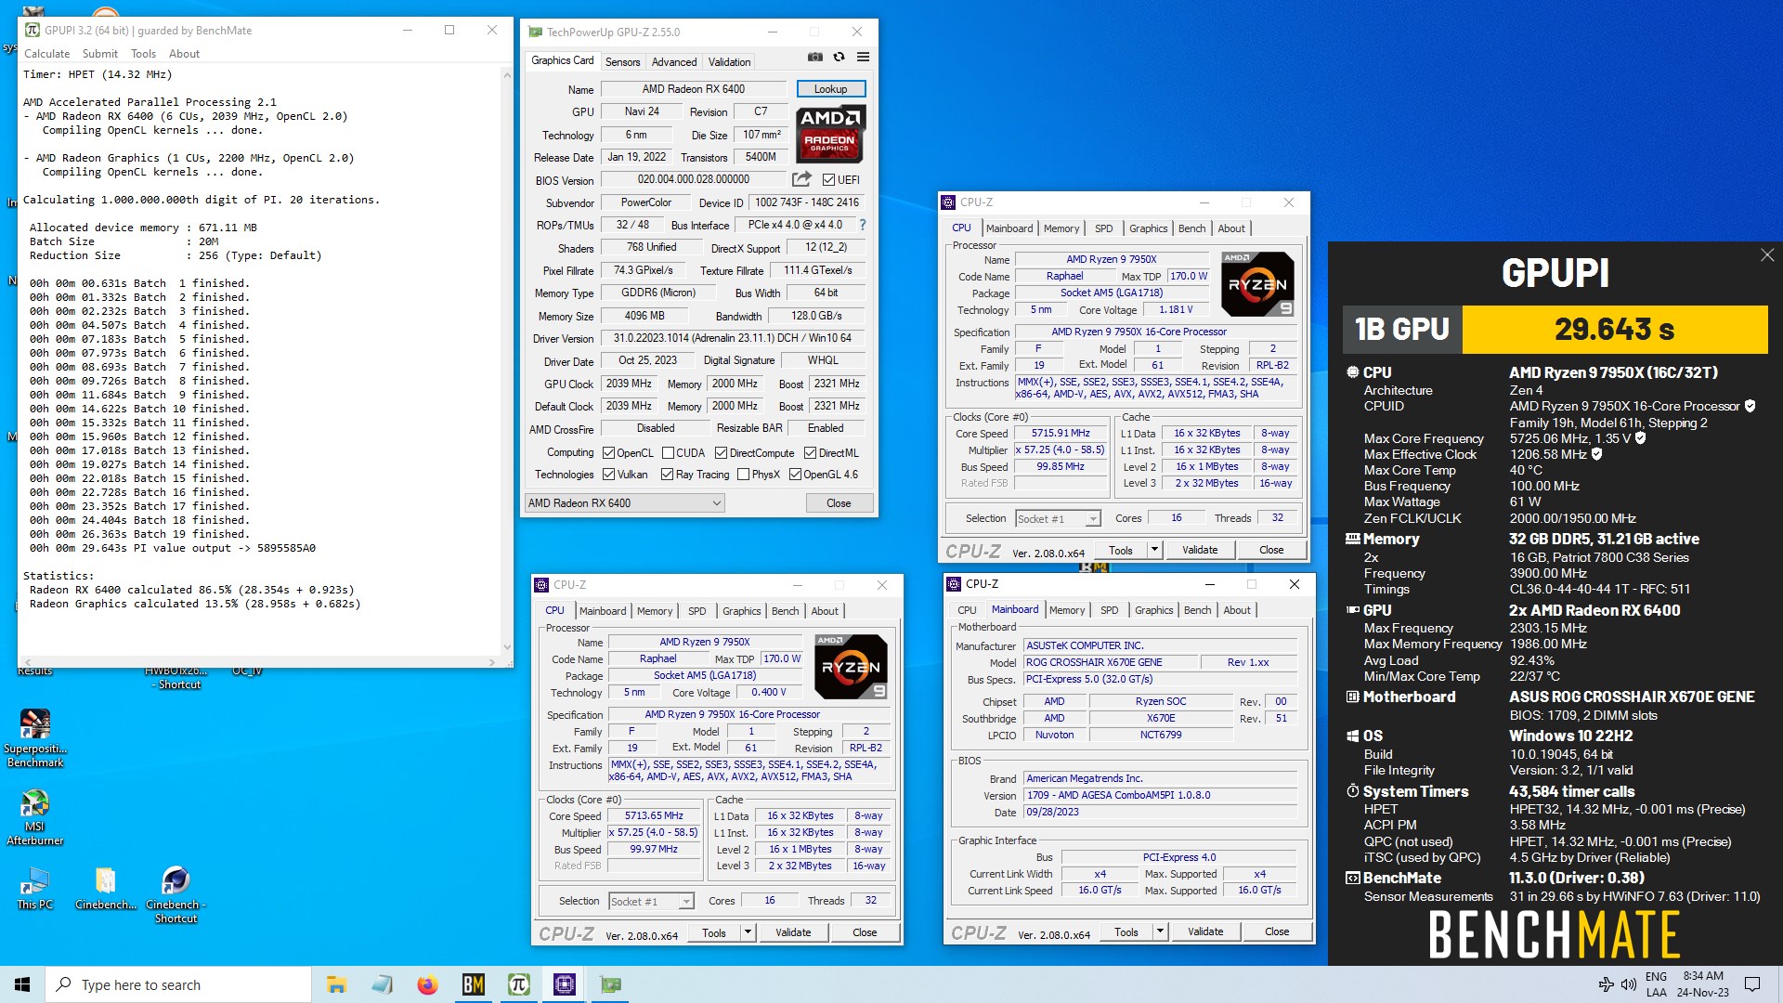Open Superposition Benchmark desktop icon
Screen dimensions: 1783x1003
[x=35, y=738]
